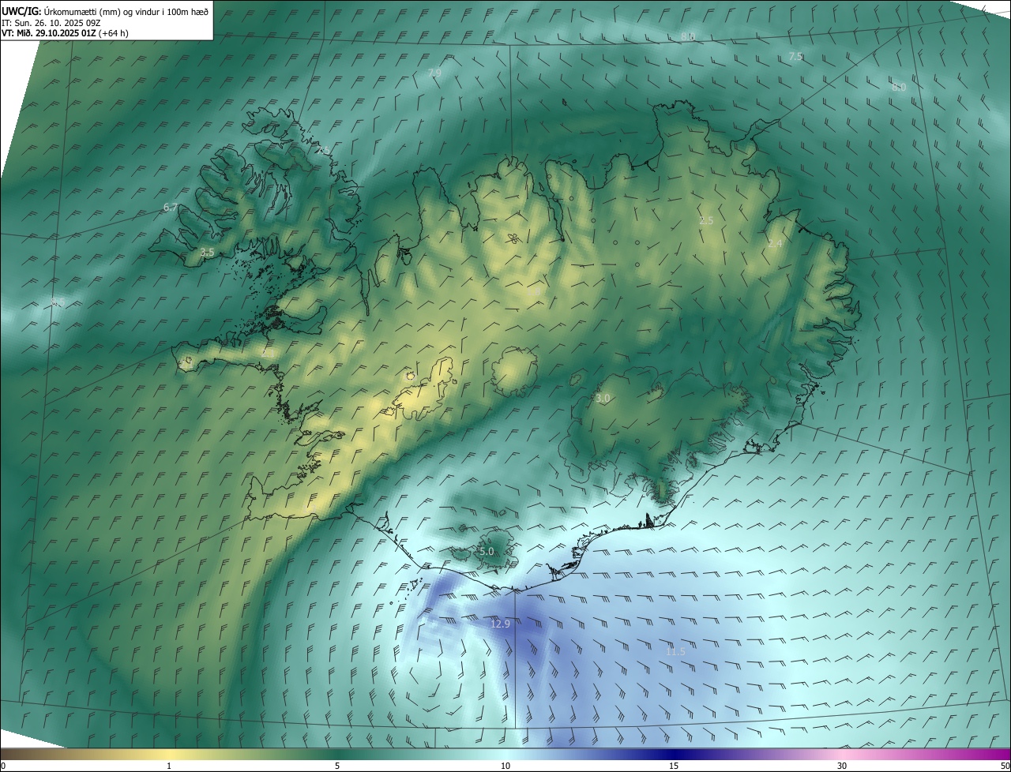The image size is (1011, 772).
Task: Click the 3.5 value label on the map
Action: 207,253
